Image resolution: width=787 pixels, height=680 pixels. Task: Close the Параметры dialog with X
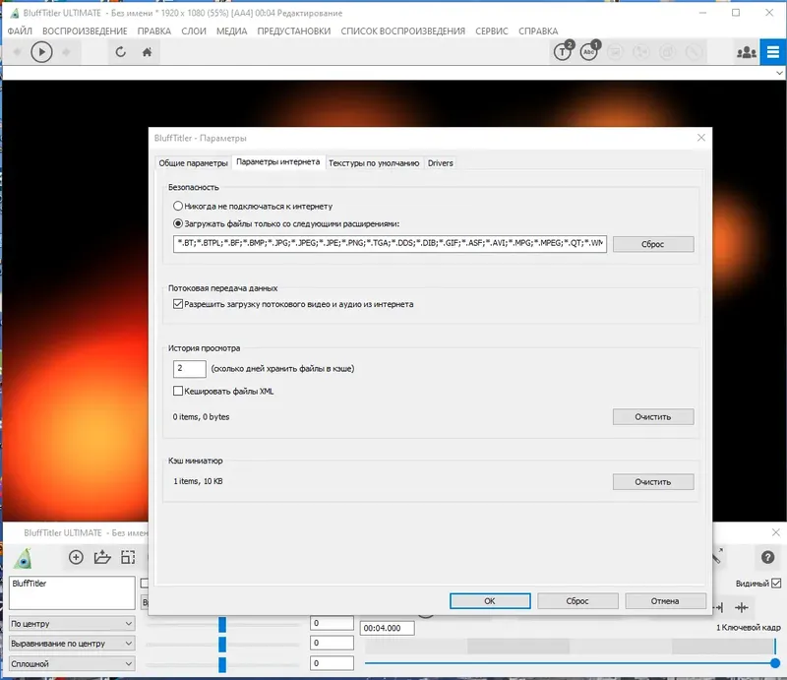click(701, 138)
